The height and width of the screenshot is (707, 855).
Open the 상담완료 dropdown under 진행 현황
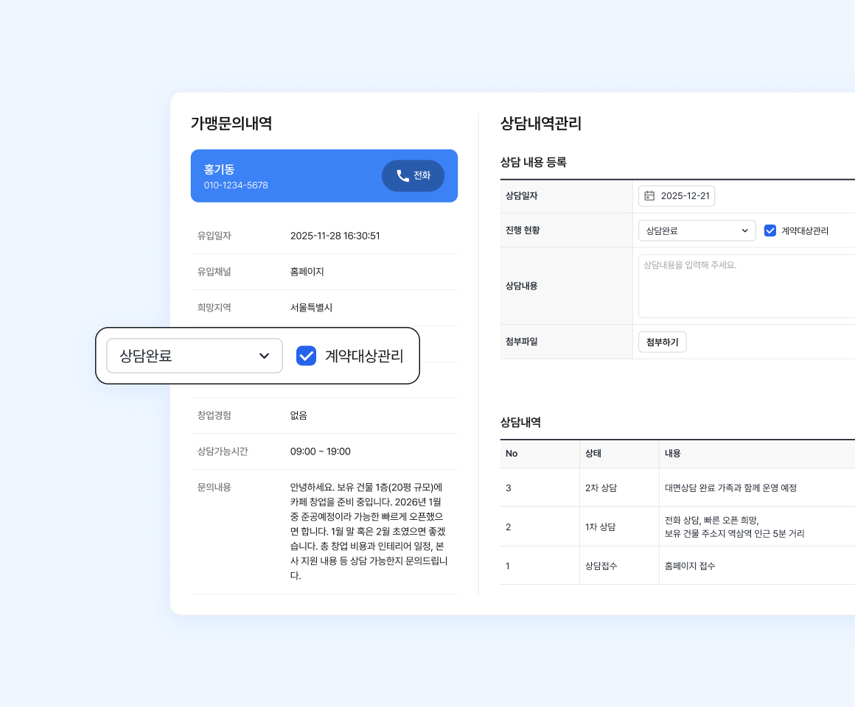coord(697,230)
